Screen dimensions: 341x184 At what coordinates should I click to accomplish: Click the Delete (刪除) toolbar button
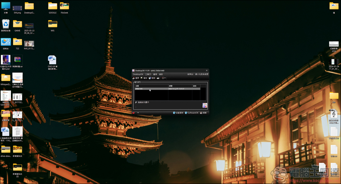point(152,78)
